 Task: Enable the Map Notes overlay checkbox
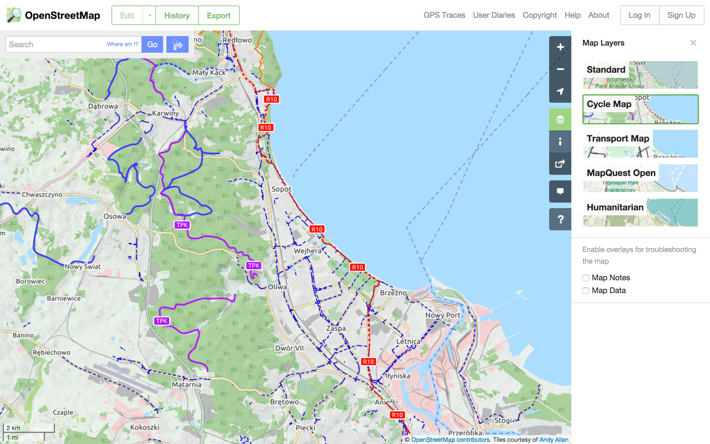click(586, 278)
